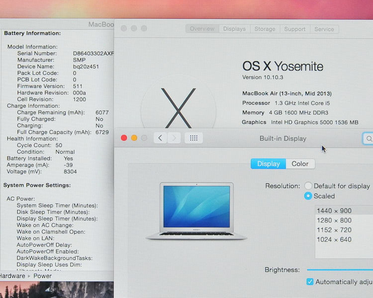Go back with the left chevron button

pos(160,138)
